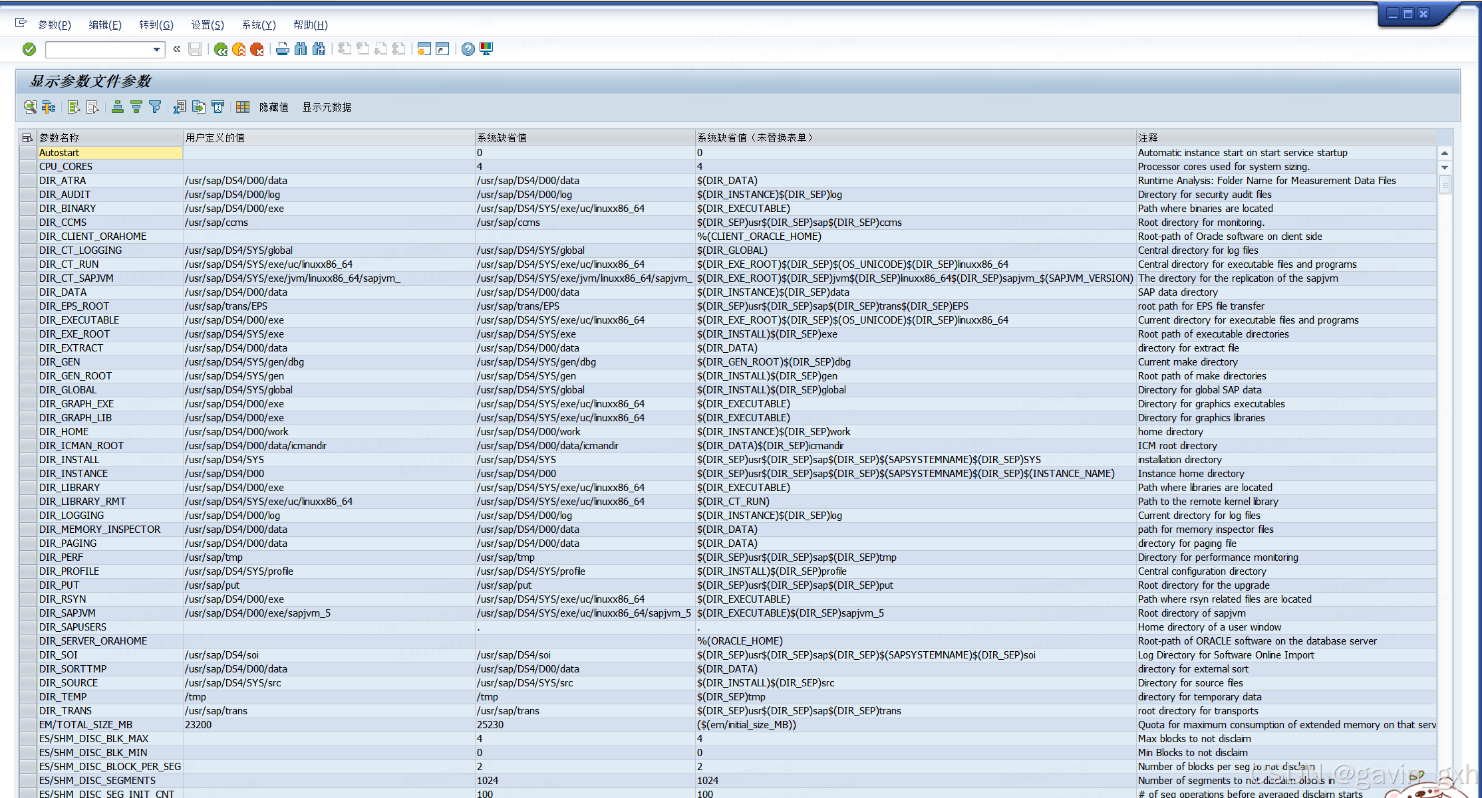Open the command field dropdown arrow
This screenshot has height=798, width=1482.
155,49
